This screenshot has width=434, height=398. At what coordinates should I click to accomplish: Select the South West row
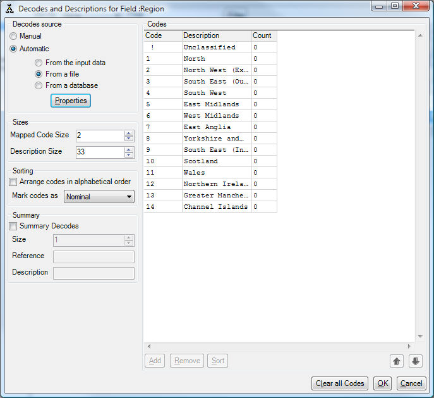[x=210, y=93]
